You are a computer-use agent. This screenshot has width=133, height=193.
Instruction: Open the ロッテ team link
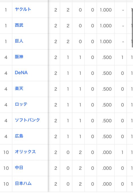[21, 104]
